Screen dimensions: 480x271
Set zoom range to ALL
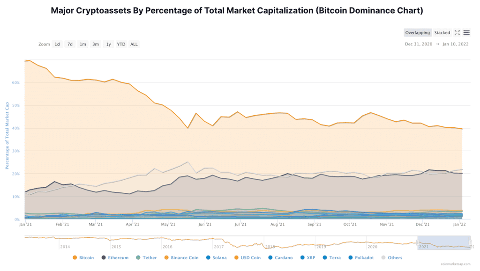coord(134,44)
